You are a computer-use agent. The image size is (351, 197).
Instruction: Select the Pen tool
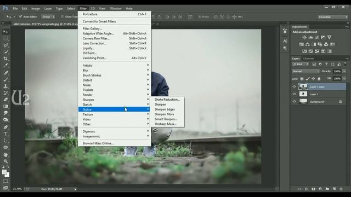(x=5, y=127)
